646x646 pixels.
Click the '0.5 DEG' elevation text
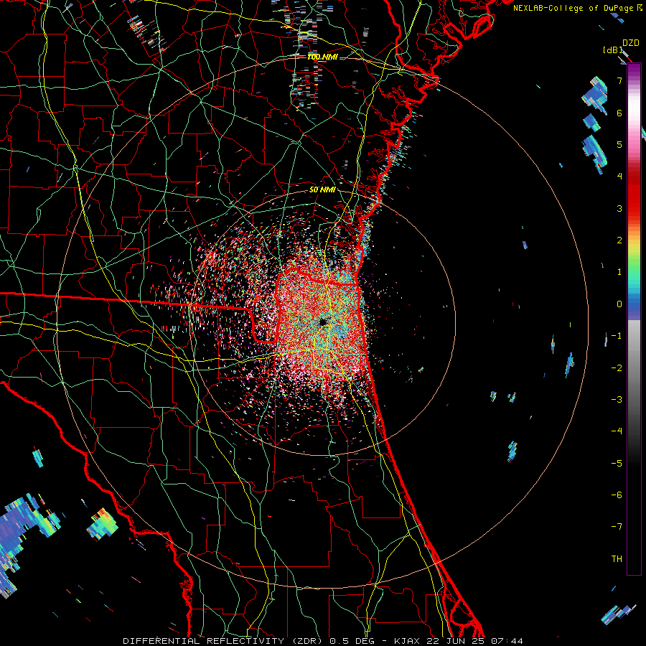352,641
